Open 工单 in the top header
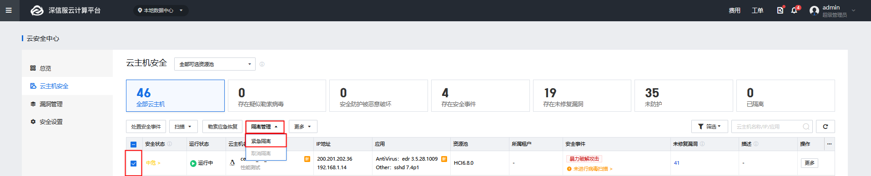871x176 pixels. (758, 10)
